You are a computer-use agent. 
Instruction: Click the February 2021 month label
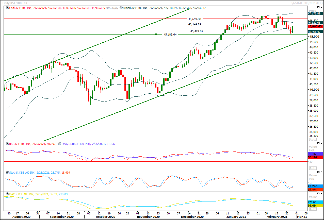[x=278, y=217]
